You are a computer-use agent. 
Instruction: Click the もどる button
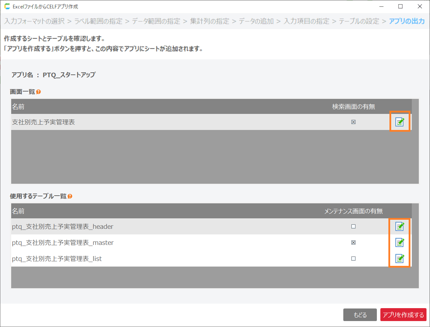click(360, 315)
